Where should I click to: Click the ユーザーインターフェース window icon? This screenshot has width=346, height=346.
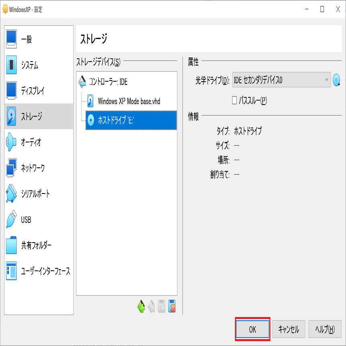(11, 271)
